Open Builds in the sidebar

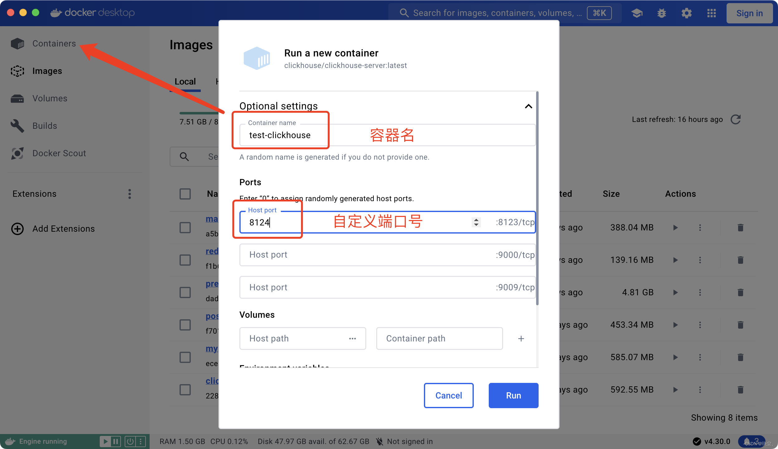(x=34, y=126)
